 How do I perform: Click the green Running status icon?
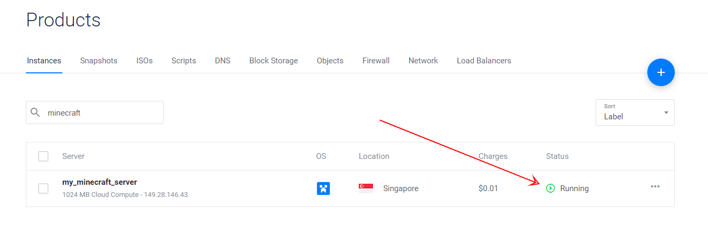(550, 188)
